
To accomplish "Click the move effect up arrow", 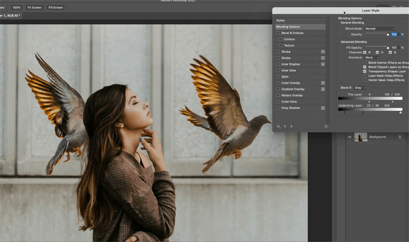I will (x=285, y=126).
